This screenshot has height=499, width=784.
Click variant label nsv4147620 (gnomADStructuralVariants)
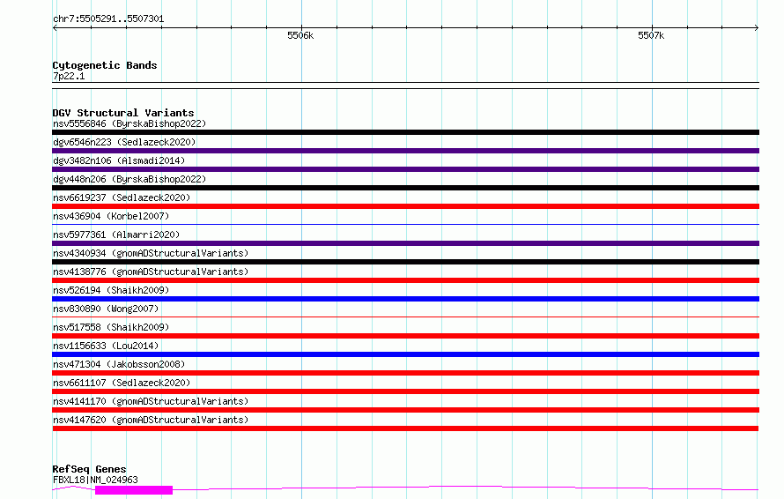click(151, 420)
